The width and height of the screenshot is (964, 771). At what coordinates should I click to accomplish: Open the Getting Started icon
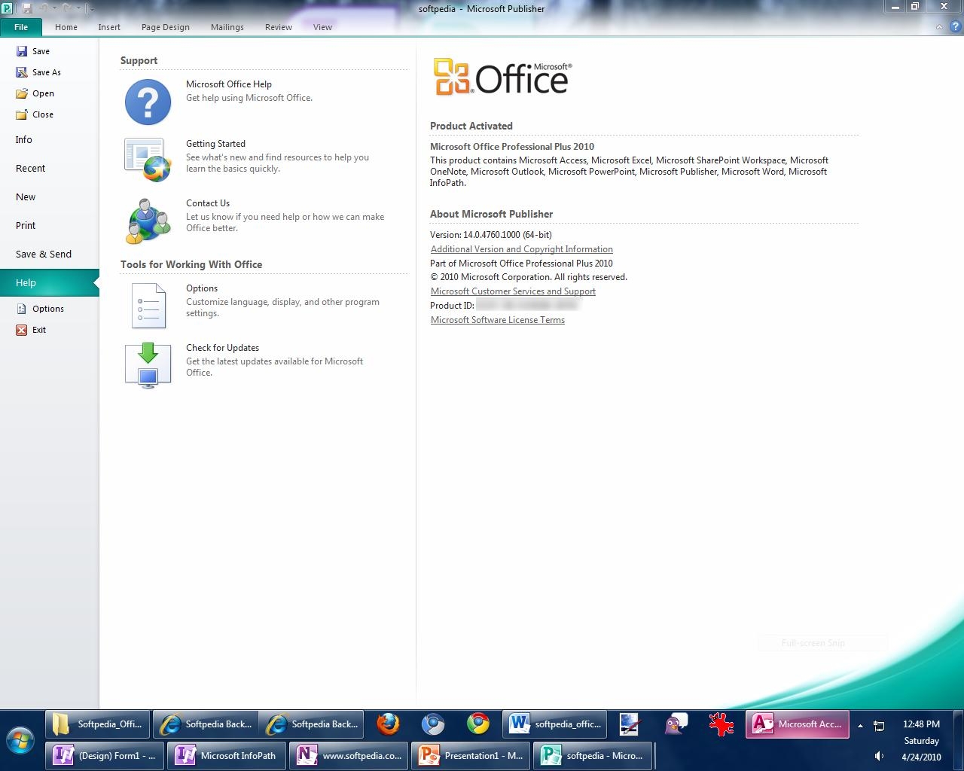click(148, 160)
